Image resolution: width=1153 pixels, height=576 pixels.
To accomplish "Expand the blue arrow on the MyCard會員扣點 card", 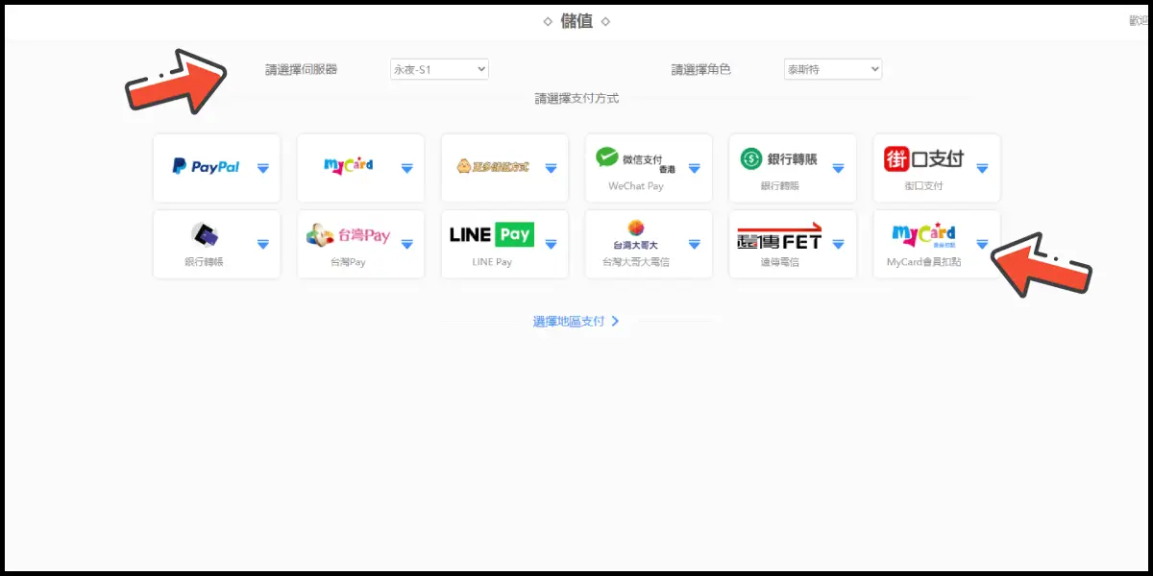I will click(982, 244).
